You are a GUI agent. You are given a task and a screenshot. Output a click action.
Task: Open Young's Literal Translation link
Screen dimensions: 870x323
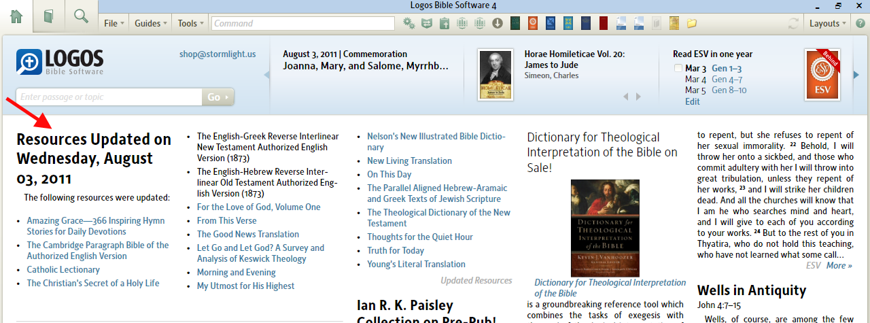tap(417, 264)
